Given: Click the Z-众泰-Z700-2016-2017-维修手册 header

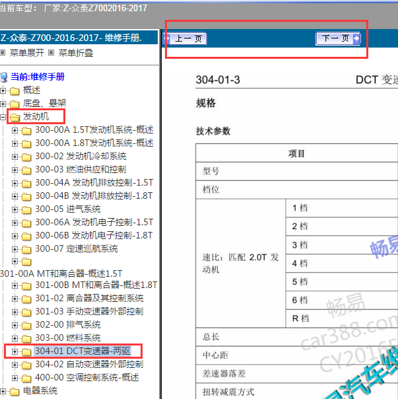Looking at the screenshot, I should pyautogui.click(x=71, y=38).
